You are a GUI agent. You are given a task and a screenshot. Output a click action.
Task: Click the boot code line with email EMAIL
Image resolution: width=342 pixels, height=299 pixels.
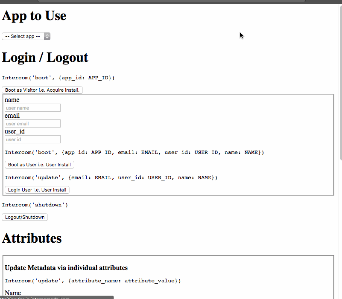134,152
